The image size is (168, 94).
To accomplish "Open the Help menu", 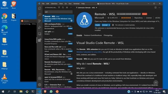I will tap(83, 4).
